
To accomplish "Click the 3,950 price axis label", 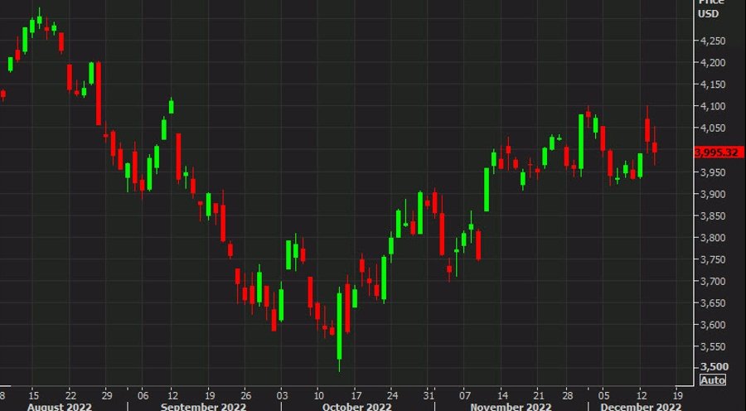I will click(713, 172).
